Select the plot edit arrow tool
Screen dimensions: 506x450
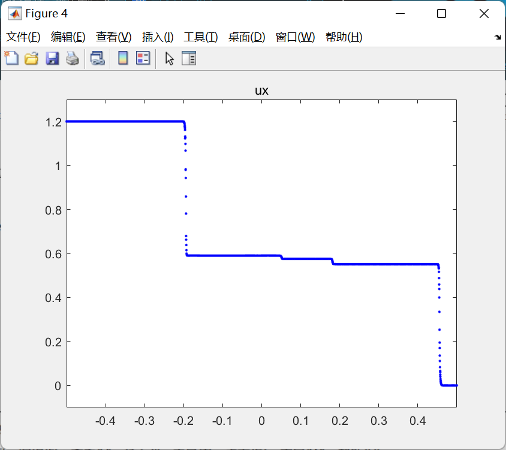click(169, 58)
